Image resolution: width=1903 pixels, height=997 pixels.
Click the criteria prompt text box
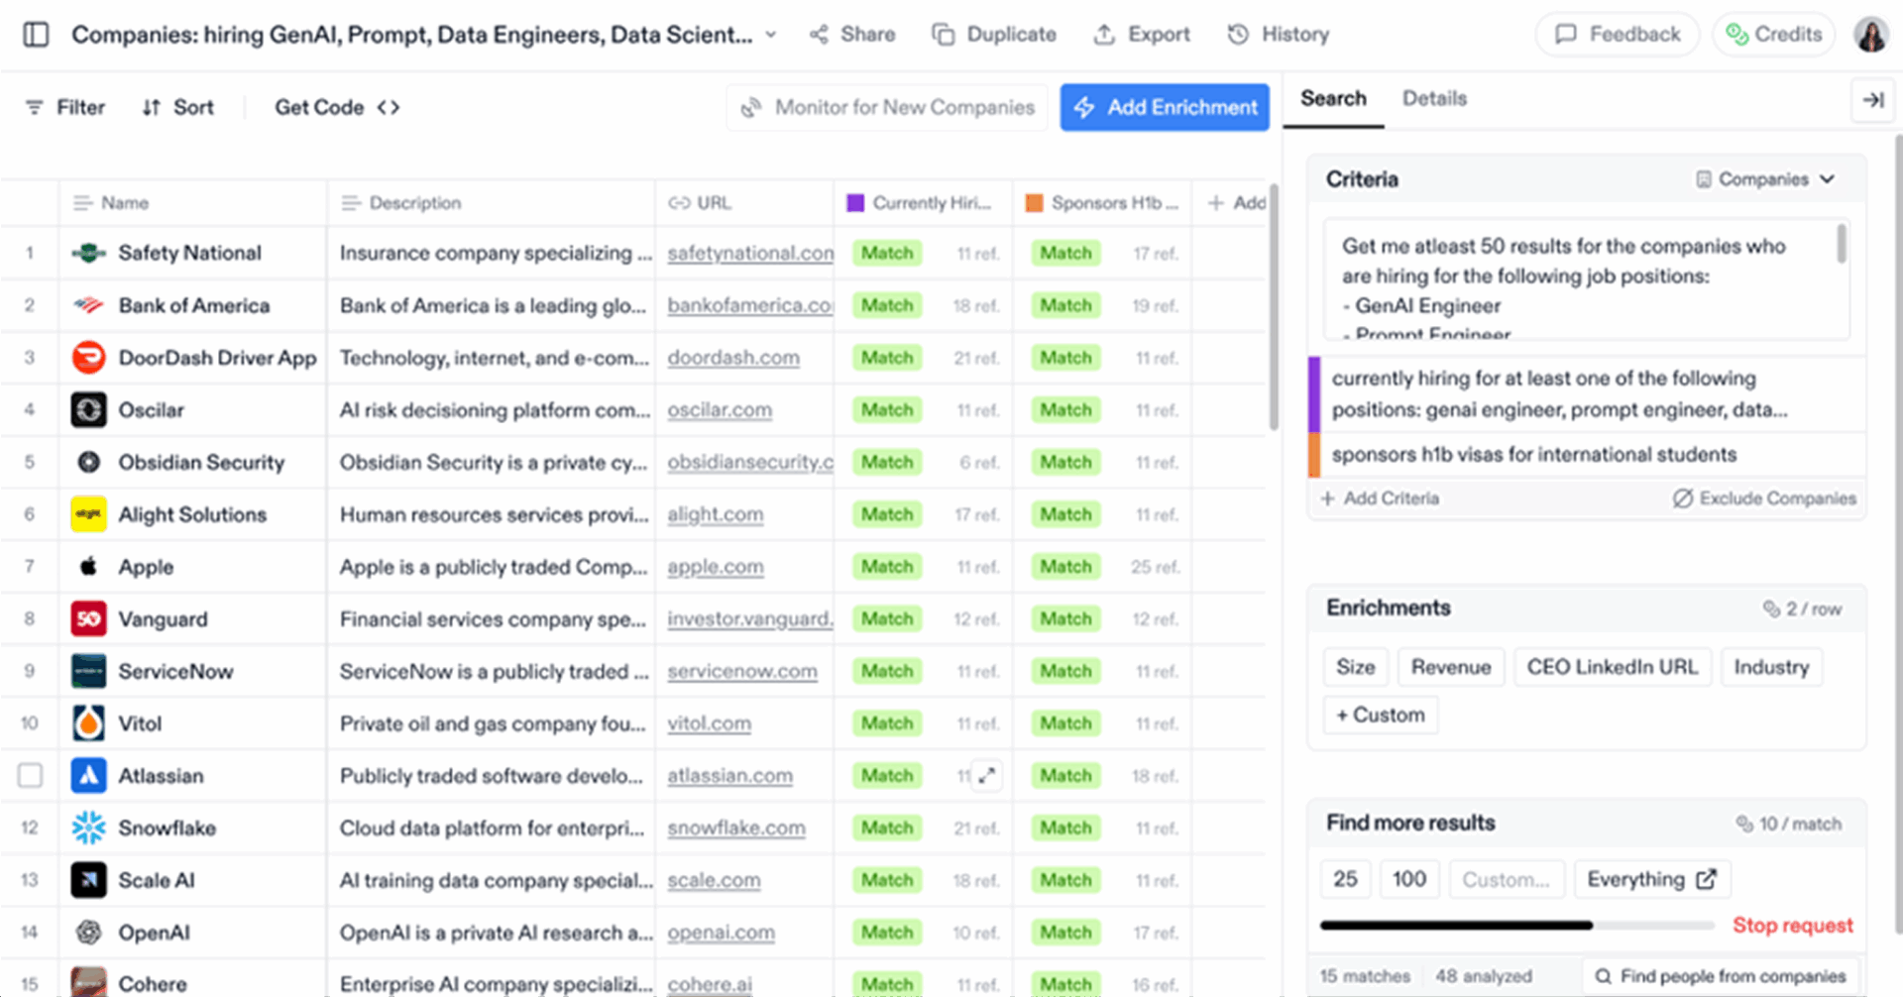coord(1586,280)
